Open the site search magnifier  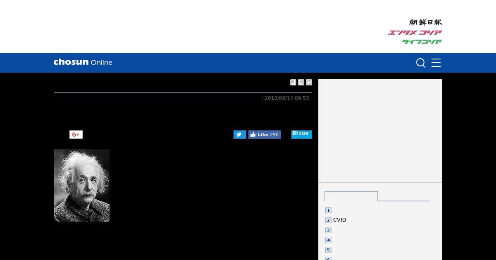421,63
